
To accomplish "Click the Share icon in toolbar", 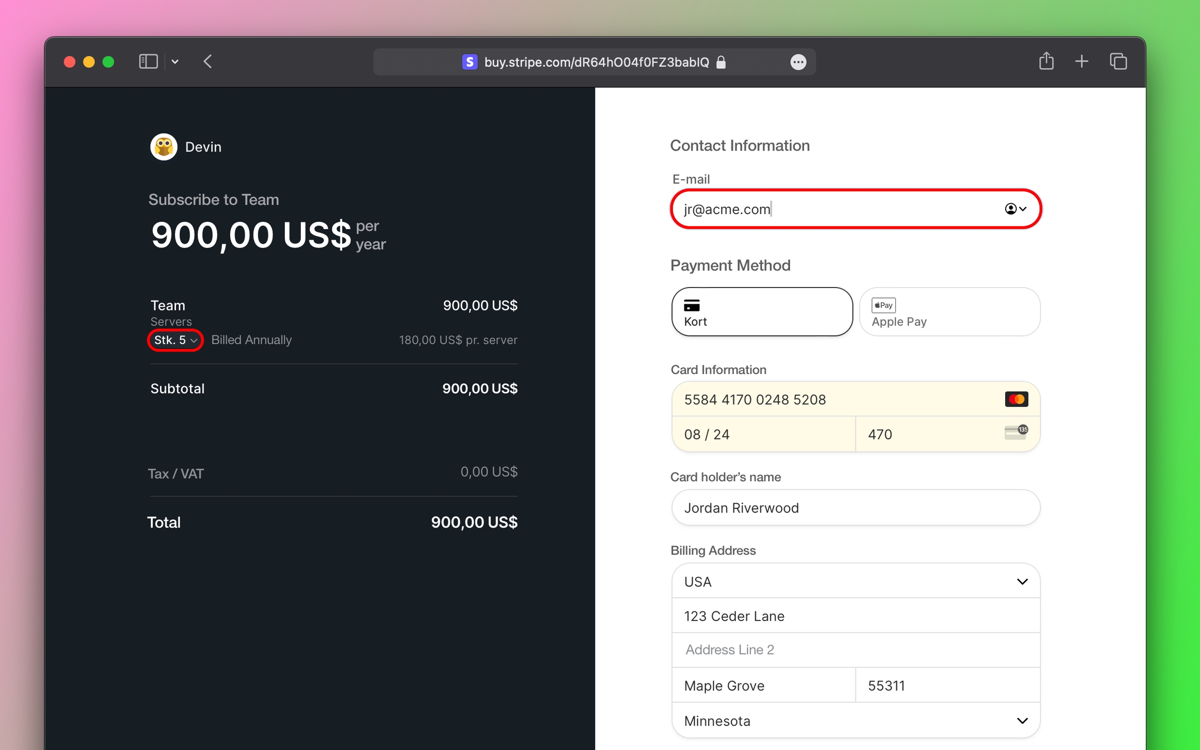I will point(1046,61).
